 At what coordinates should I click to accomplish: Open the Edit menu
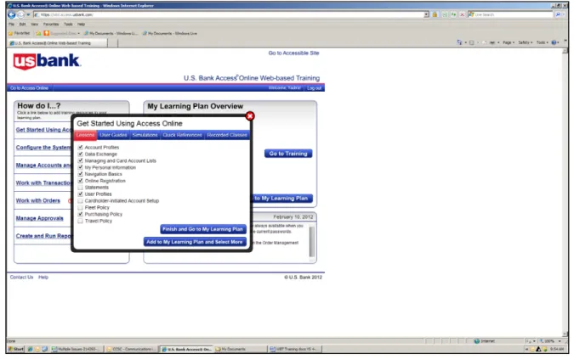(x=22, y=24)
